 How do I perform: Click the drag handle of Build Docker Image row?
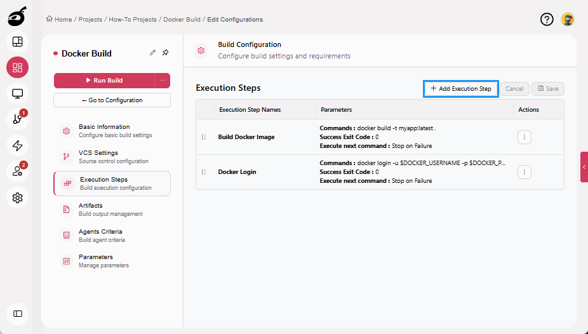204,137
